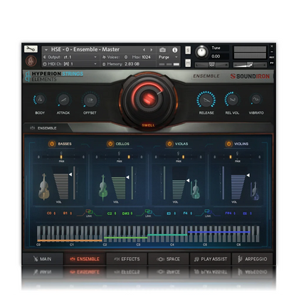The width and height of the screenshot is (296, 296).
Task: Toggle the Cellos power button
Action: [110, 144]
